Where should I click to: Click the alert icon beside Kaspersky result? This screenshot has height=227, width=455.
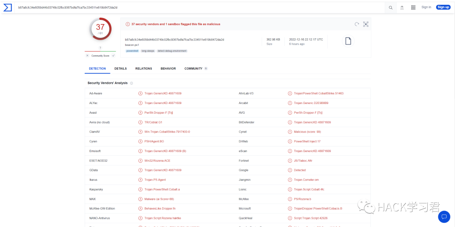click(x=140, y=190)
